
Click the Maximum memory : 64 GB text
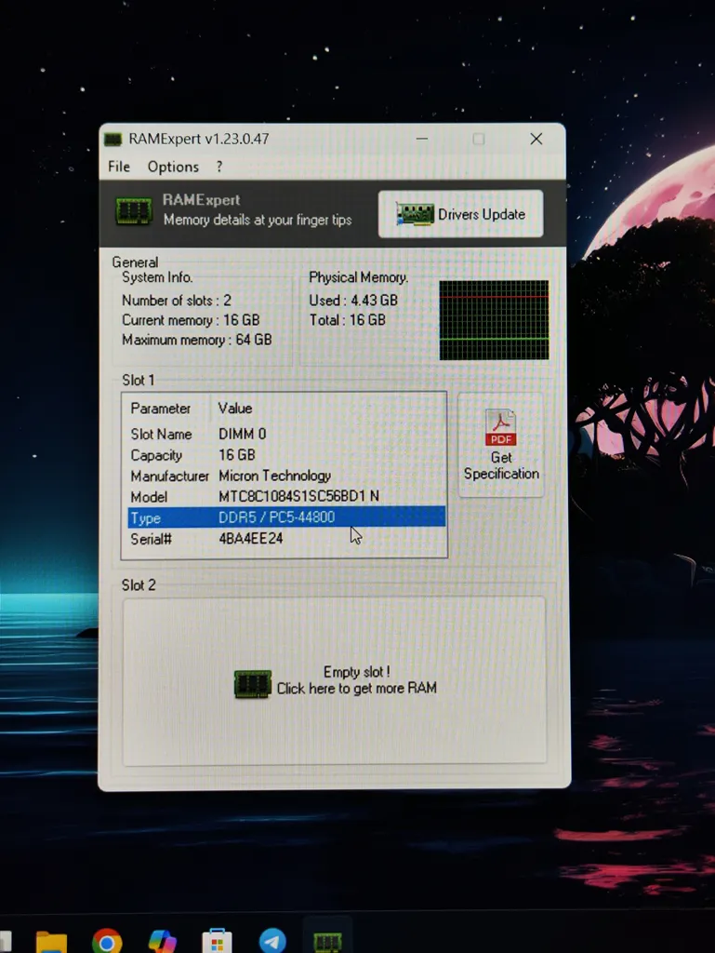197,340
